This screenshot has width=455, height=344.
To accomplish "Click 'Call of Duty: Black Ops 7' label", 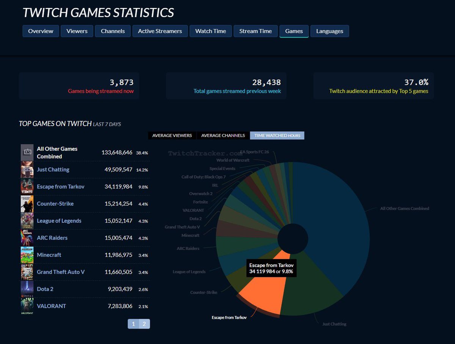I will click(x=204, y=177).
